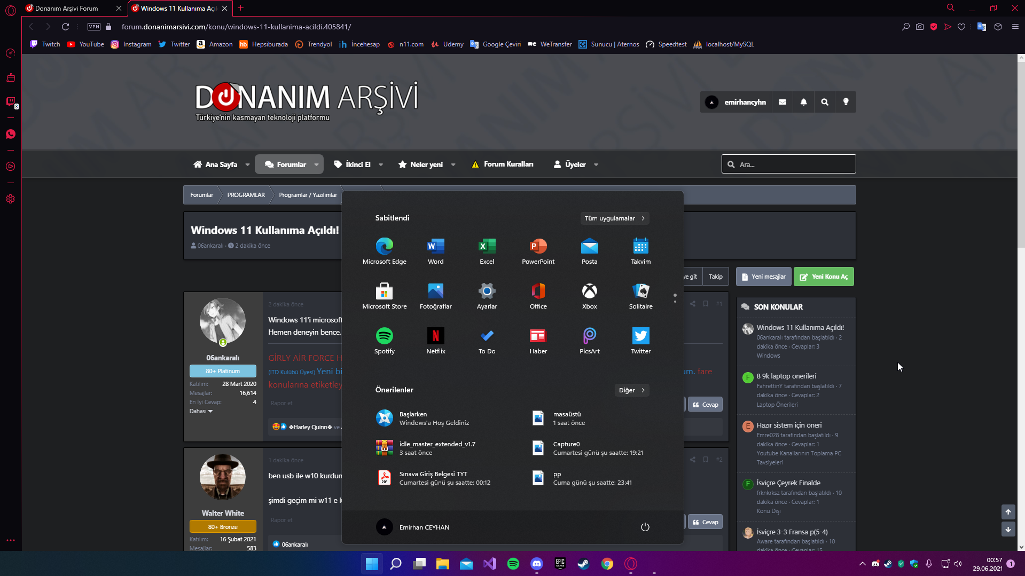Expand Ana Sayfa dropdown arrow
Screen dimensions: 1025x576
pos(247,164)
